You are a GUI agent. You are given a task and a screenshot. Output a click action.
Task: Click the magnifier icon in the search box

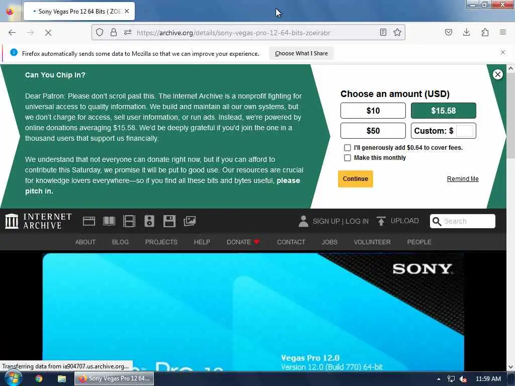pyautogui.click(x=437, y=221)
